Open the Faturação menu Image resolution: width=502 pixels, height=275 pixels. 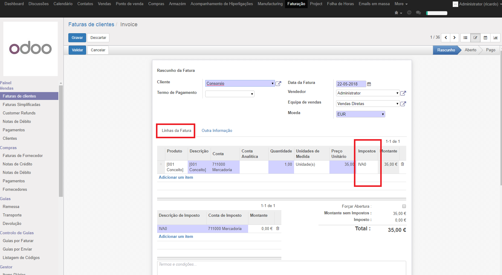coord(296,4)
